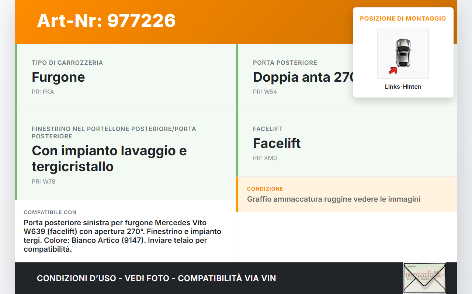Click the Con impianto lavaggio e tergicristallo value
Image resolution: width=472 pixels, height=294 pixels.
pos(109,159)
